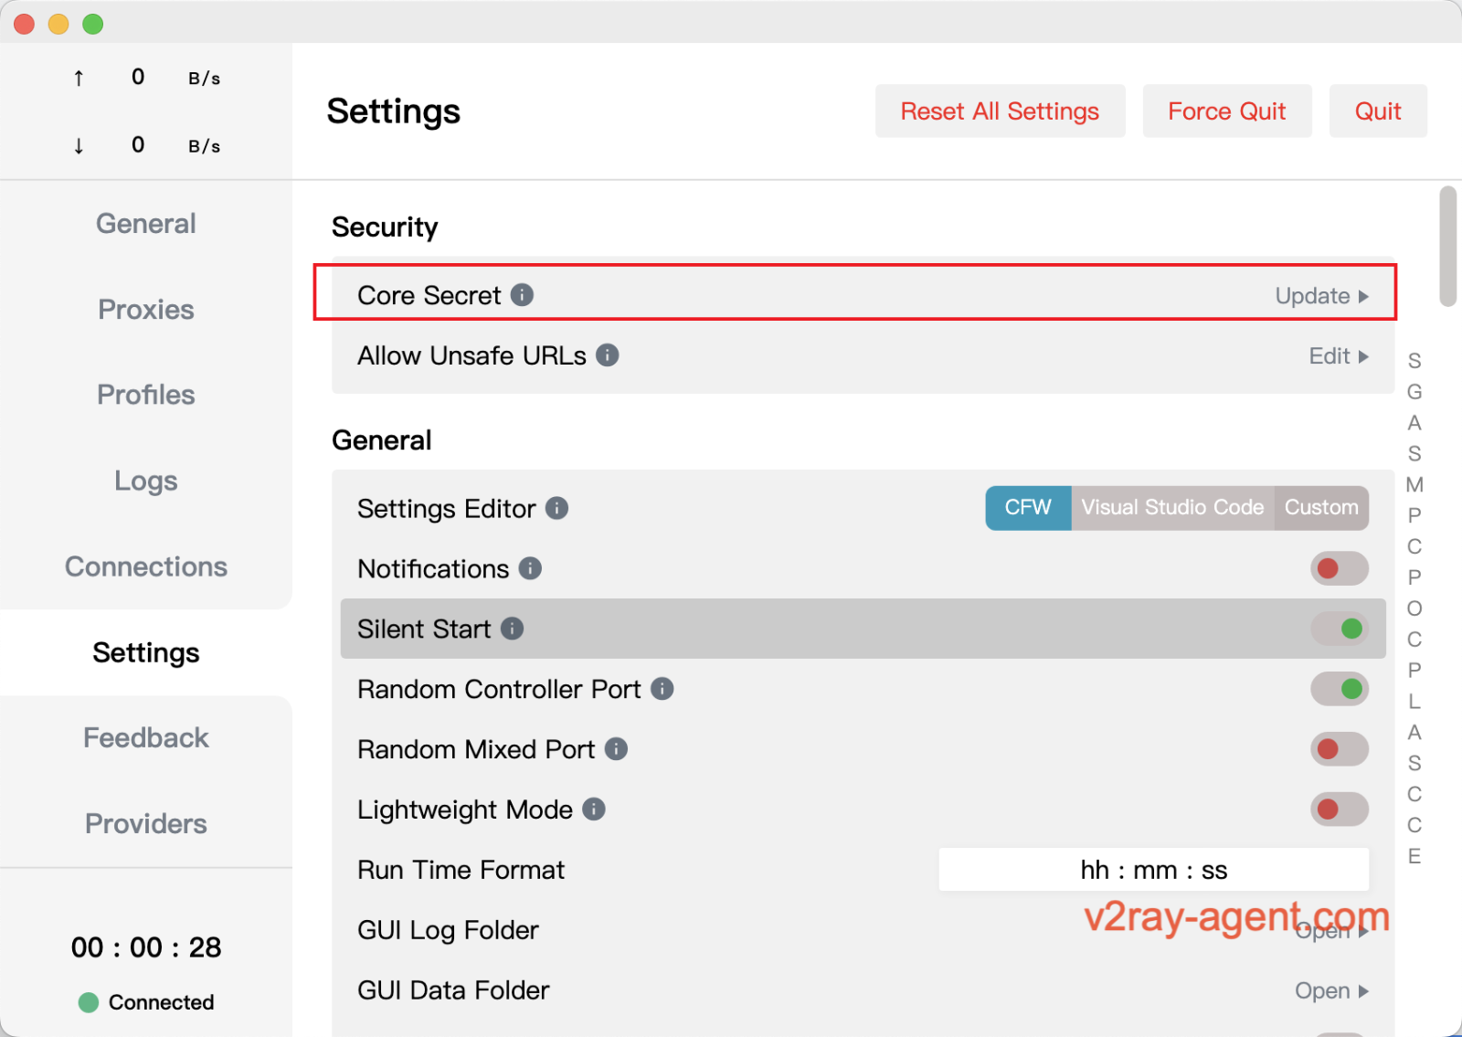
Task: Click the Silent Start info icon
Action: point(513,629)
